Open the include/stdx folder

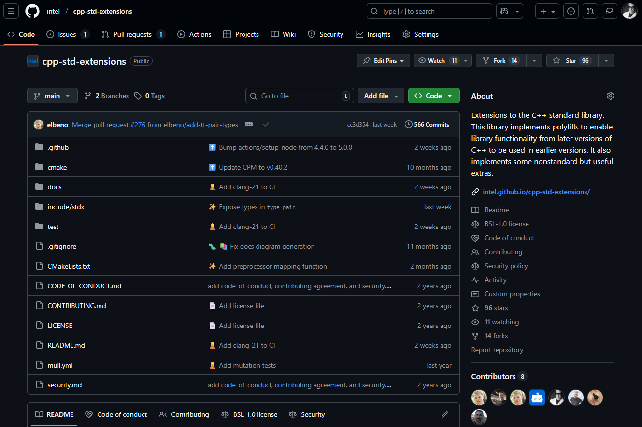pyautogui.click(x=66, y=207)
